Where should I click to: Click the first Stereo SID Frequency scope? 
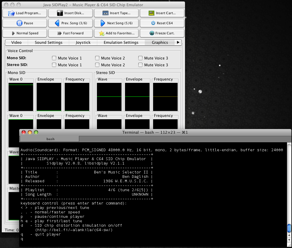[x=166, y=97]
